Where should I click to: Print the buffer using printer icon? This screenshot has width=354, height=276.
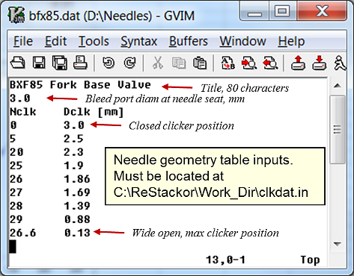[x=80, y=63]
